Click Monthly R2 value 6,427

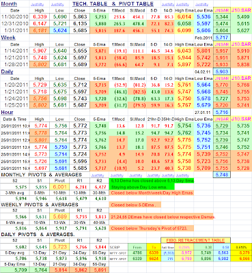click(100, 187)
